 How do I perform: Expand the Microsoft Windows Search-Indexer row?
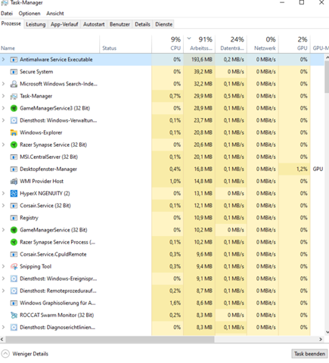pos(3,84)
